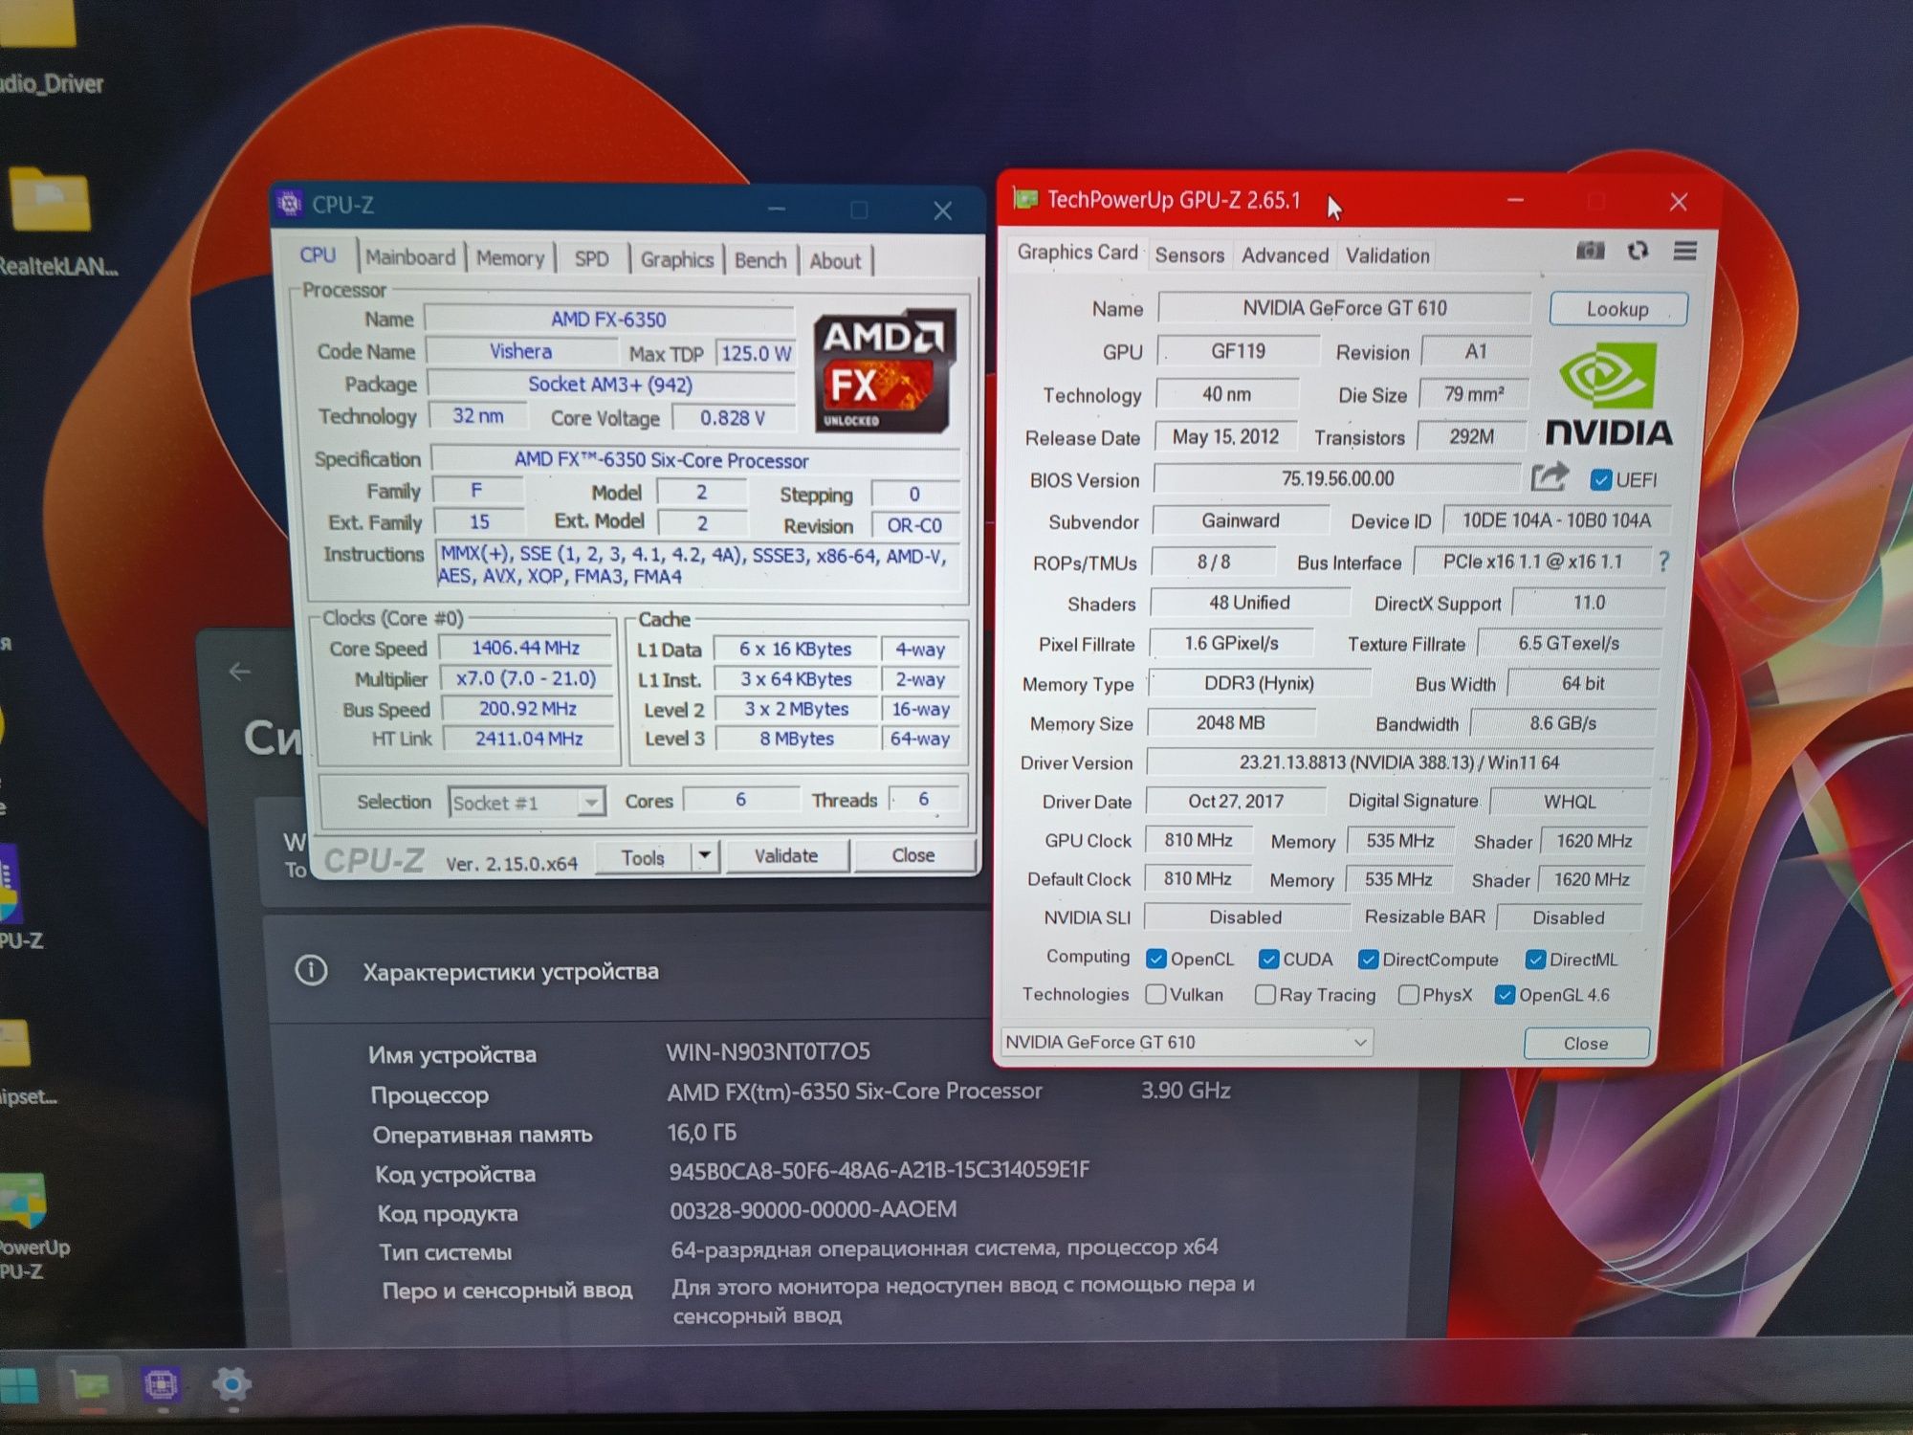Open the NVIDIA GeForce GT 610 GPU dropdown
Image resolution: width=1913 pixels, height=1435 pixels.
pyautogui.click(x=1186, y=1042)
